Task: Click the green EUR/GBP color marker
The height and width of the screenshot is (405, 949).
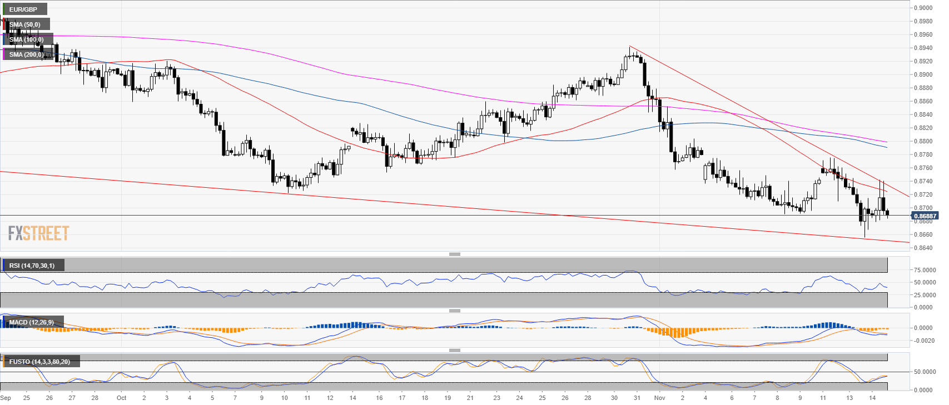Action: 4,9
